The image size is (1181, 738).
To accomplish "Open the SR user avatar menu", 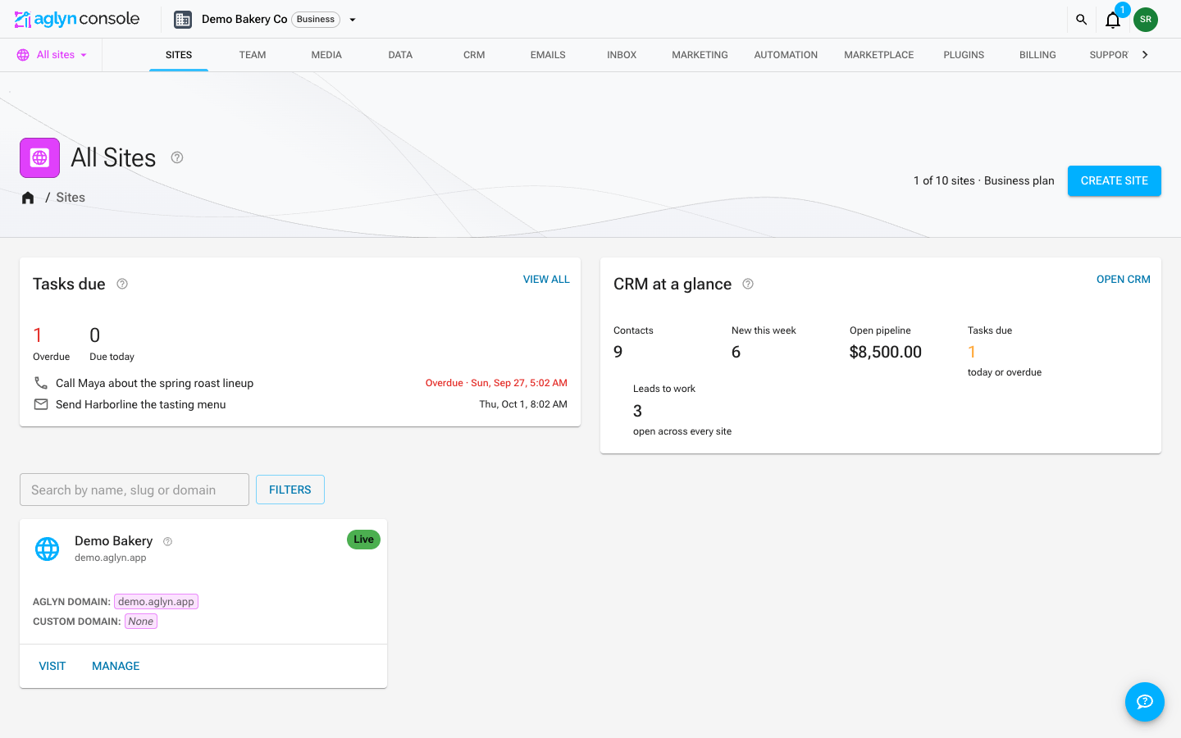I will pos(1146,20).
